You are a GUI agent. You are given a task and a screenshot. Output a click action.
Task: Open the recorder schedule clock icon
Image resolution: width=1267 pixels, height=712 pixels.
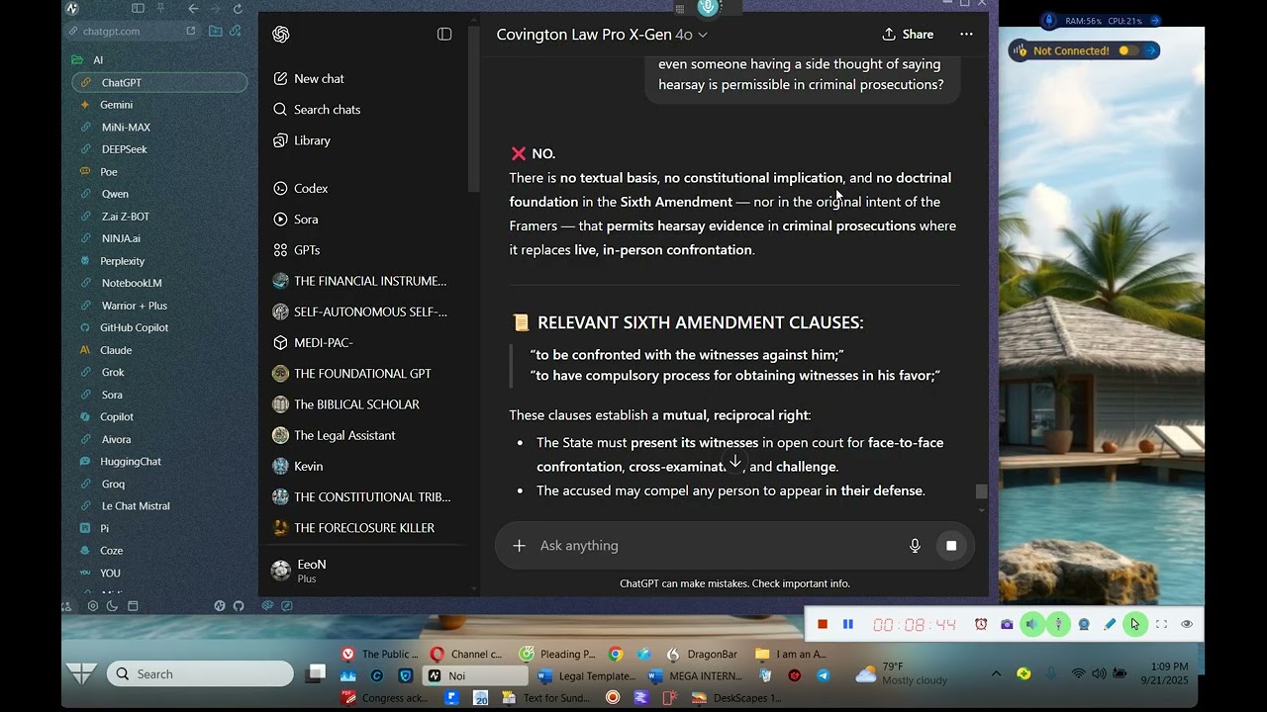tap(981, 624)
